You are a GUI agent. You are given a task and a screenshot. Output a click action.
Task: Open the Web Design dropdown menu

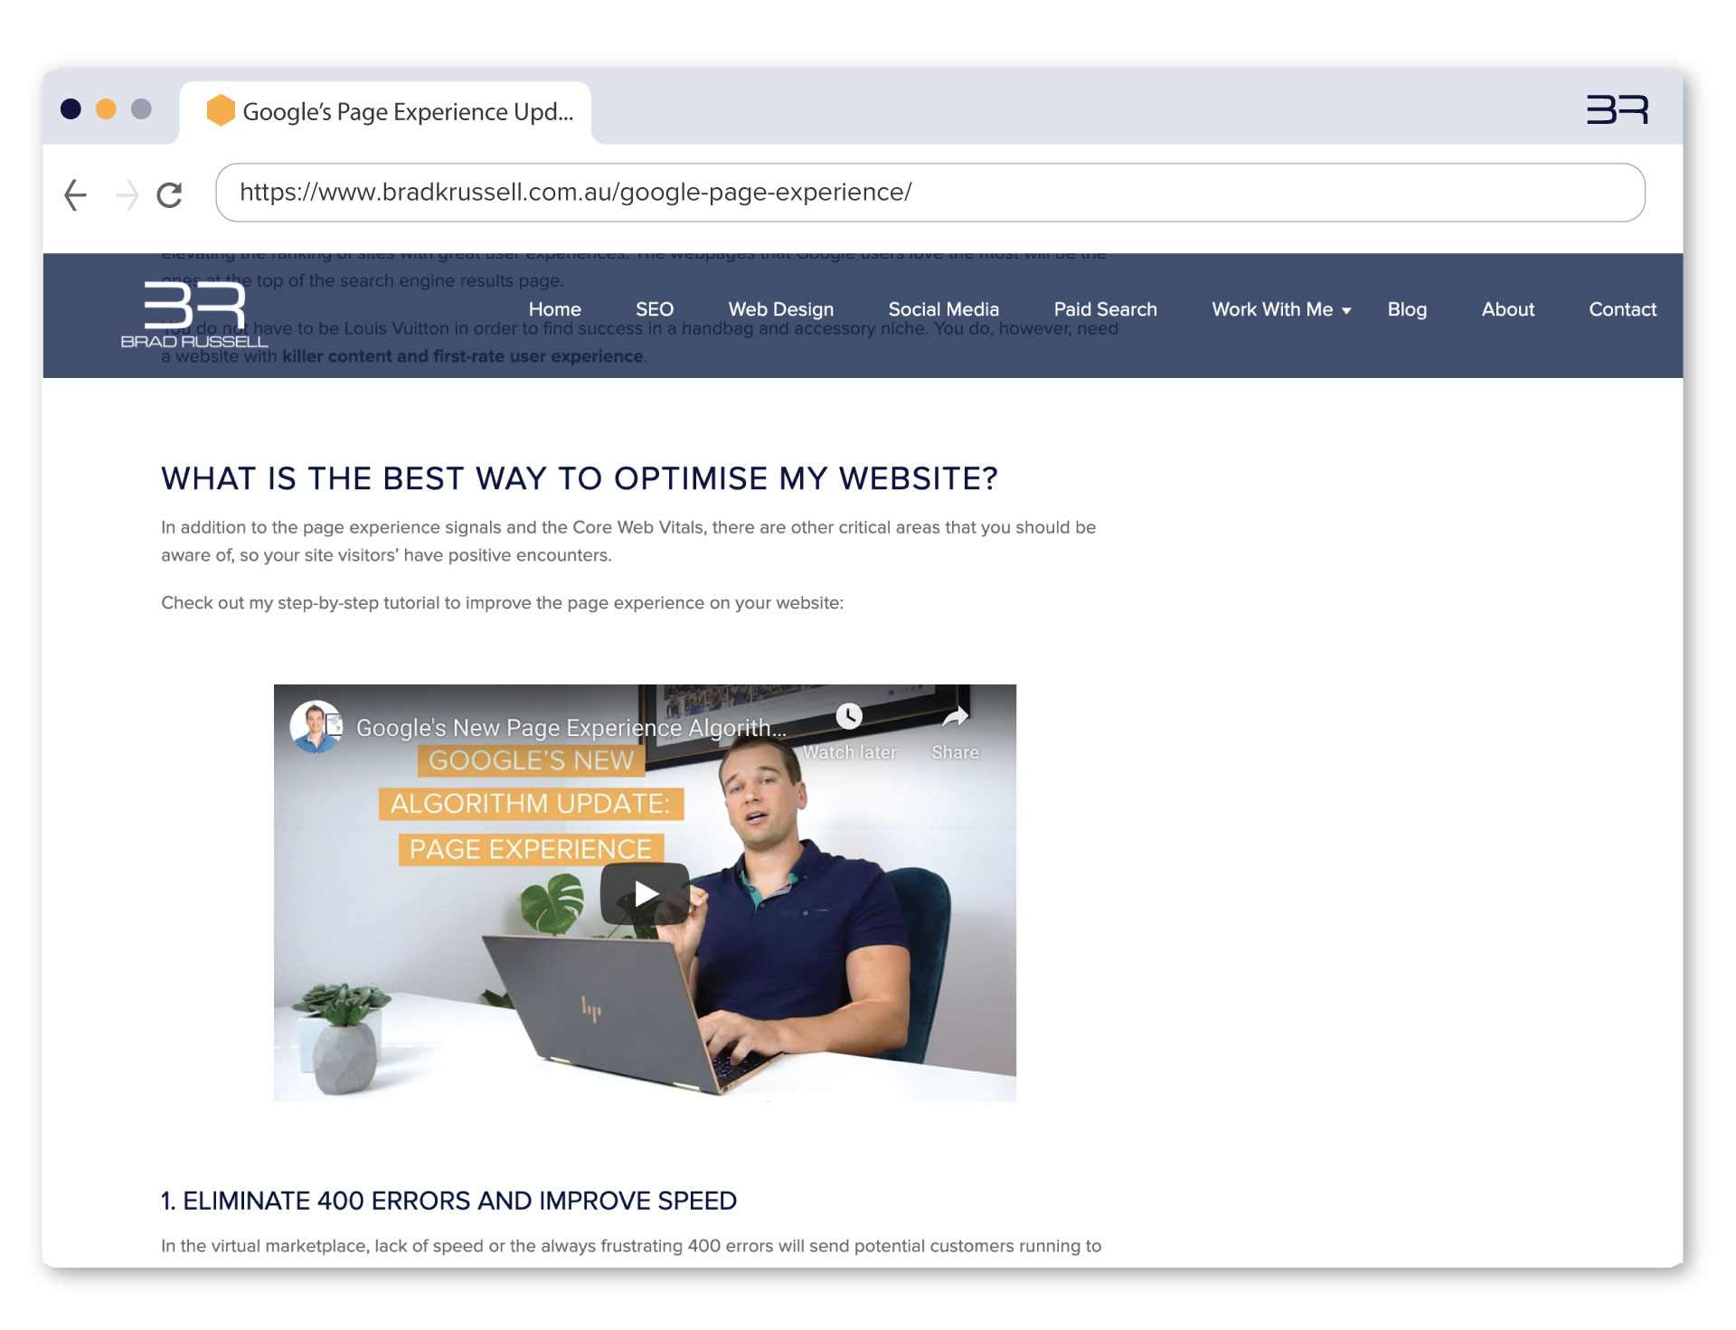point(779,308)
